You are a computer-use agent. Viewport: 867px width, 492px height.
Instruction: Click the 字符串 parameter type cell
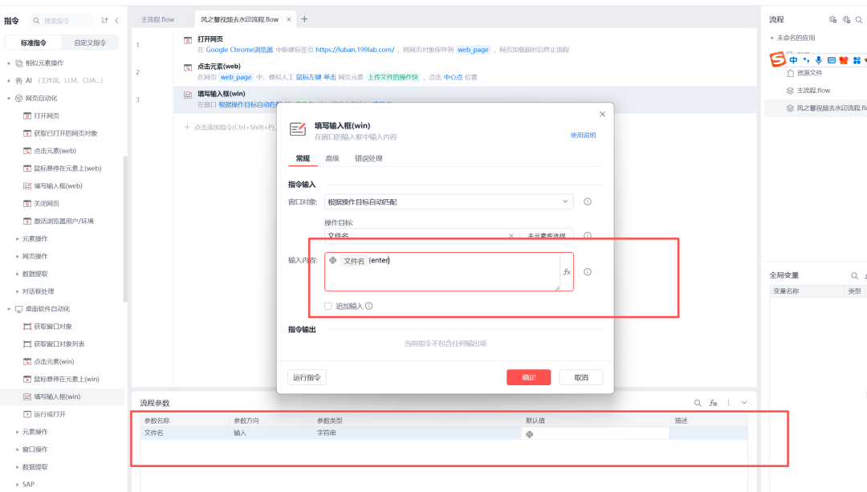pos(326,433)
